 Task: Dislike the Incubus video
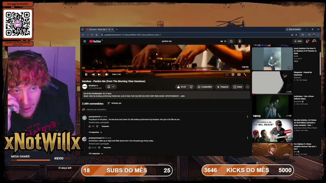(x=191, y=87)
